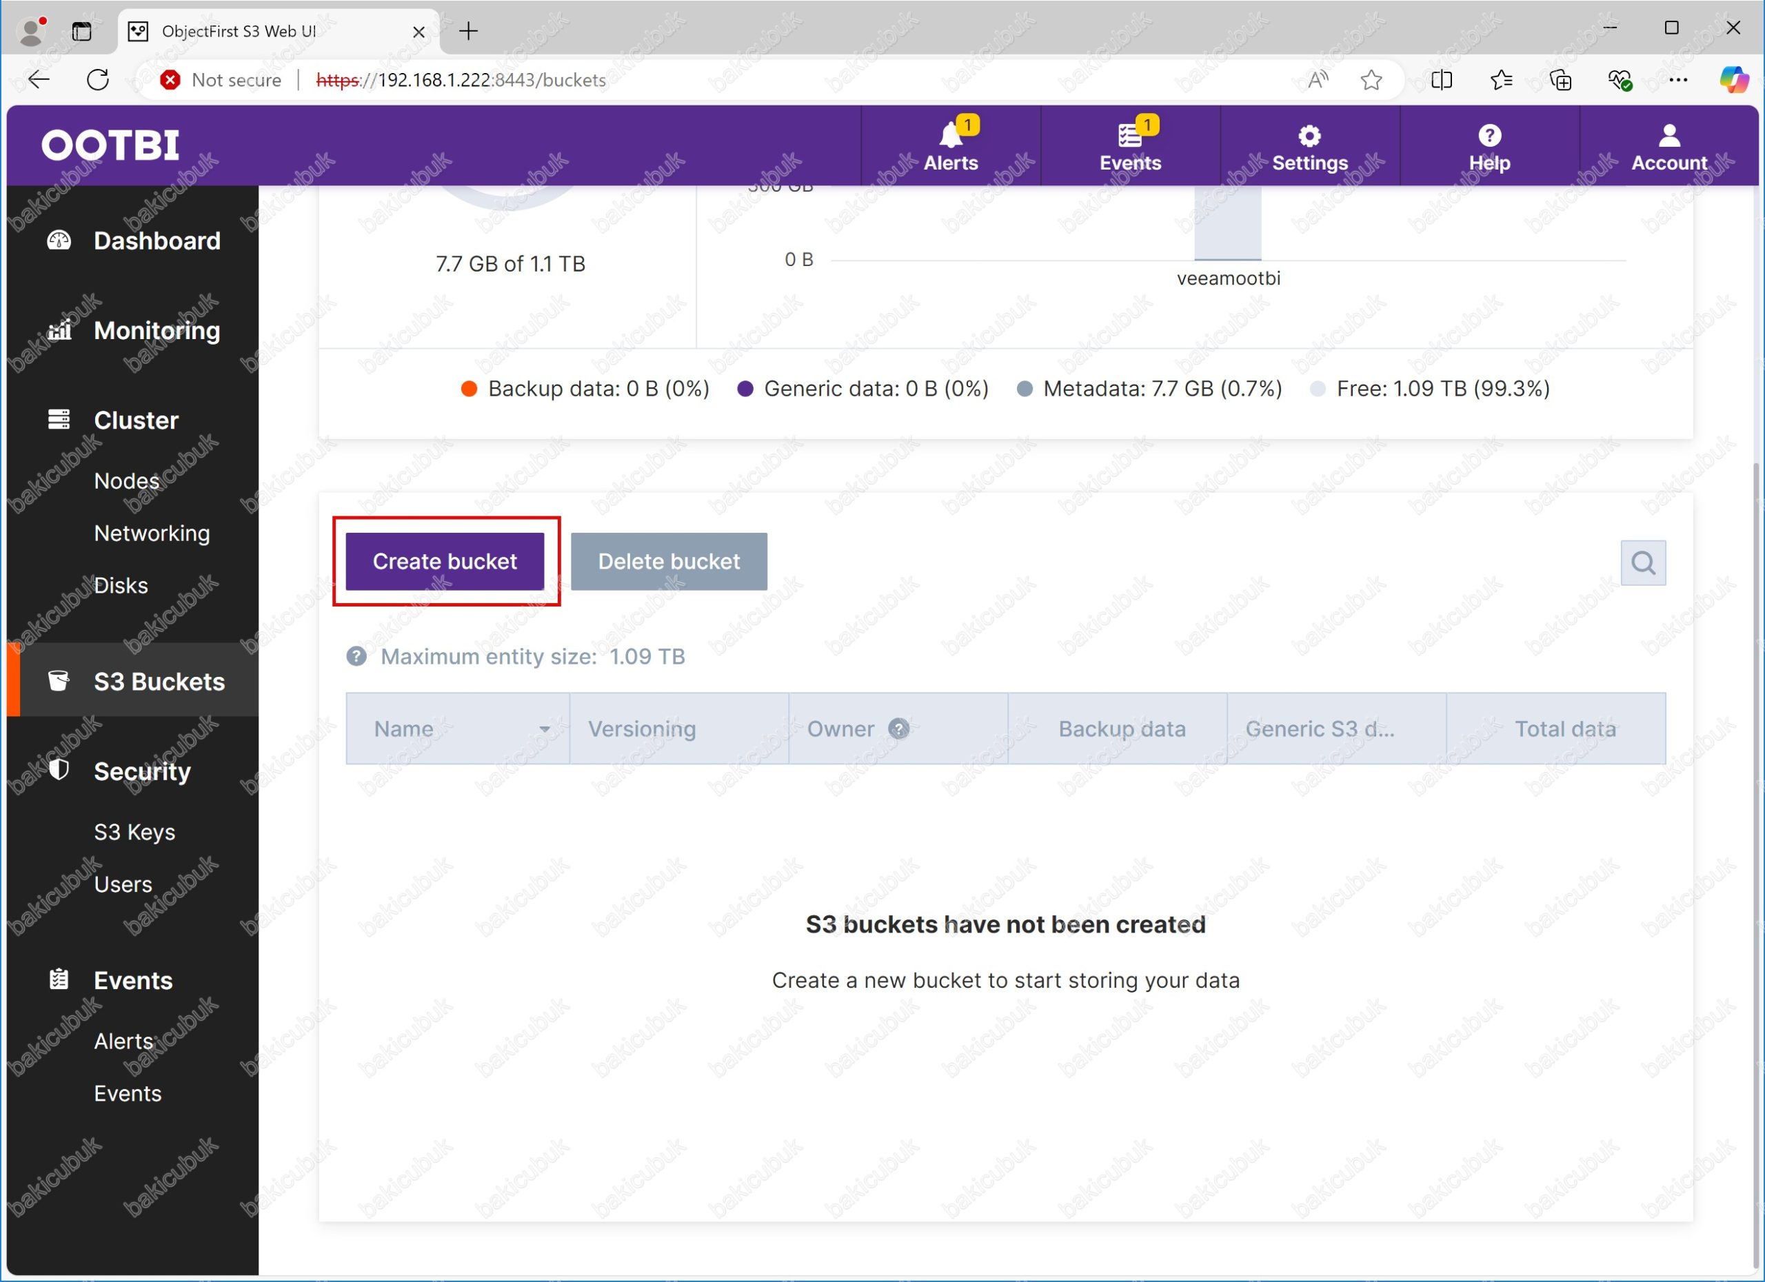Open Disks under Cluster

coord(121,585)
